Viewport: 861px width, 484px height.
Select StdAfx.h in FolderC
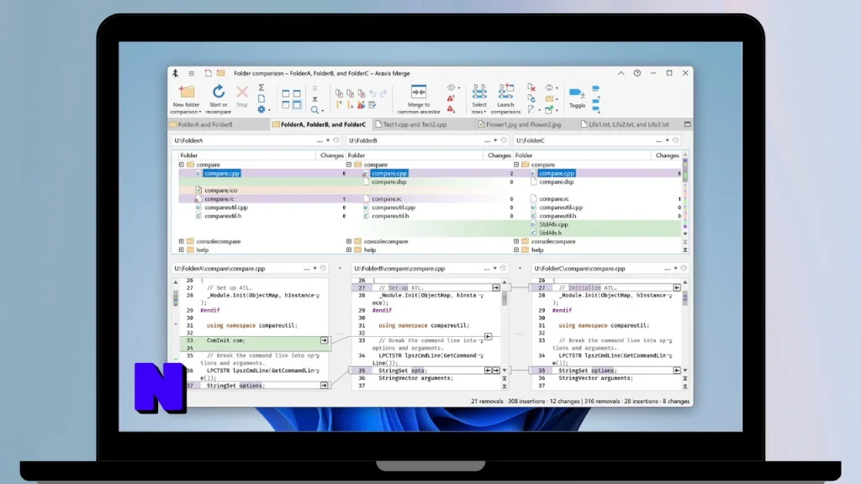pyautogui.click(x=550, y=233)
